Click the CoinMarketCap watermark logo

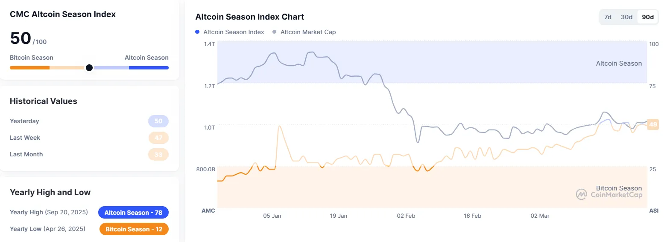[582, 194]
